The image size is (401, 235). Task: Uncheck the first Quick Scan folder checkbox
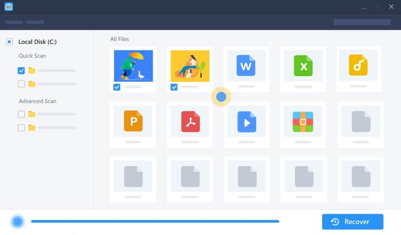click(x=21, y=70)
